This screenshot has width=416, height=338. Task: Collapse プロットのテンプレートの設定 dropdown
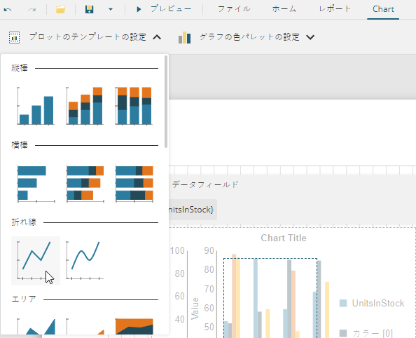tap(157, 37)
